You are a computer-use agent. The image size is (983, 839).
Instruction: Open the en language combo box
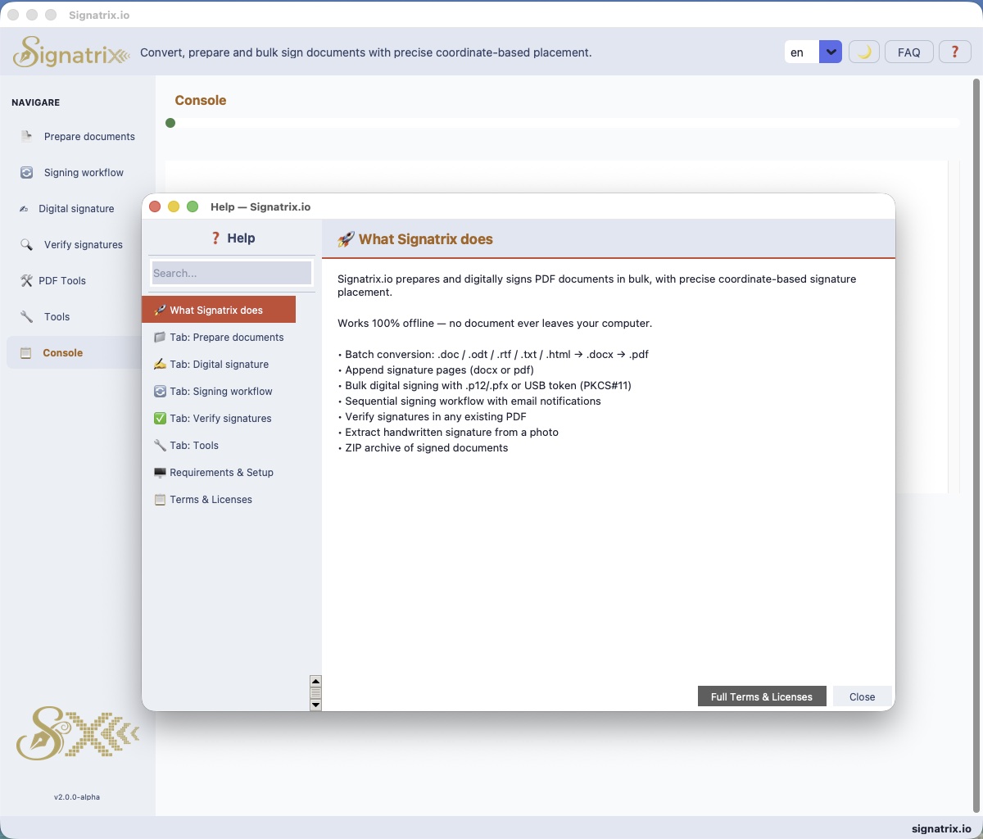click(802, 52)
